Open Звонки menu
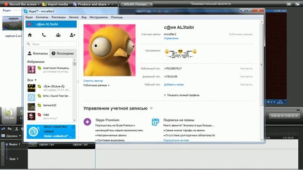This screenshot has height=170, width=303. tap(74, 17)
